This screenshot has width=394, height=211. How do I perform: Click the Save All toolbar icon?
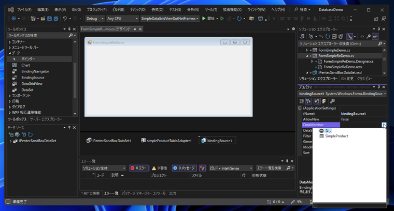[x=56, y=19]
